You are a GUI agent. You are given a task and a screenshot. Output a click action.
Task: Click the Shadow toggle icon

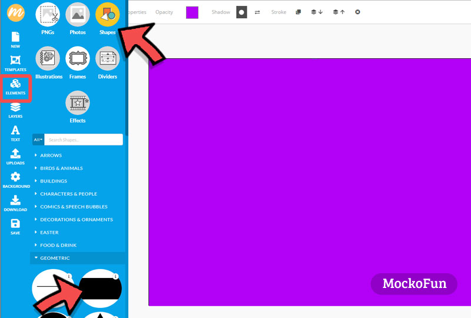point(241,12)
